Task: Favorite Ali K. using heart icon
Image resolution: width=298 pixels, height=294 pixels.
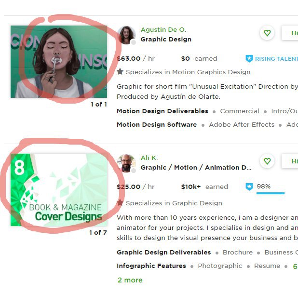Action: (267, 161)
